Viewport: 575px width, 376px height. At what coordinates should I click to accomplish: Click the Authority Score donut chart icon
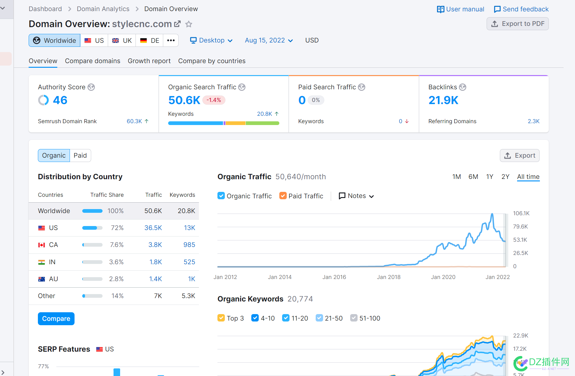pos(43,100)
